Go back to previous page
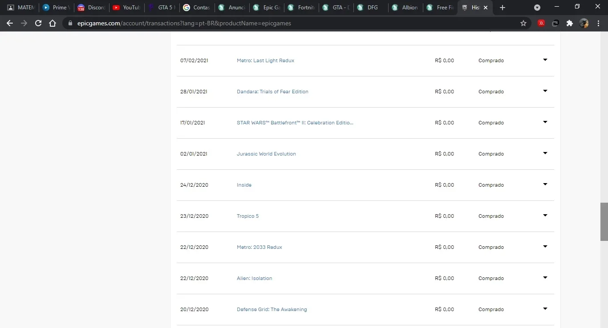Viewport: 608px width, 328px height. coord(10,23)
